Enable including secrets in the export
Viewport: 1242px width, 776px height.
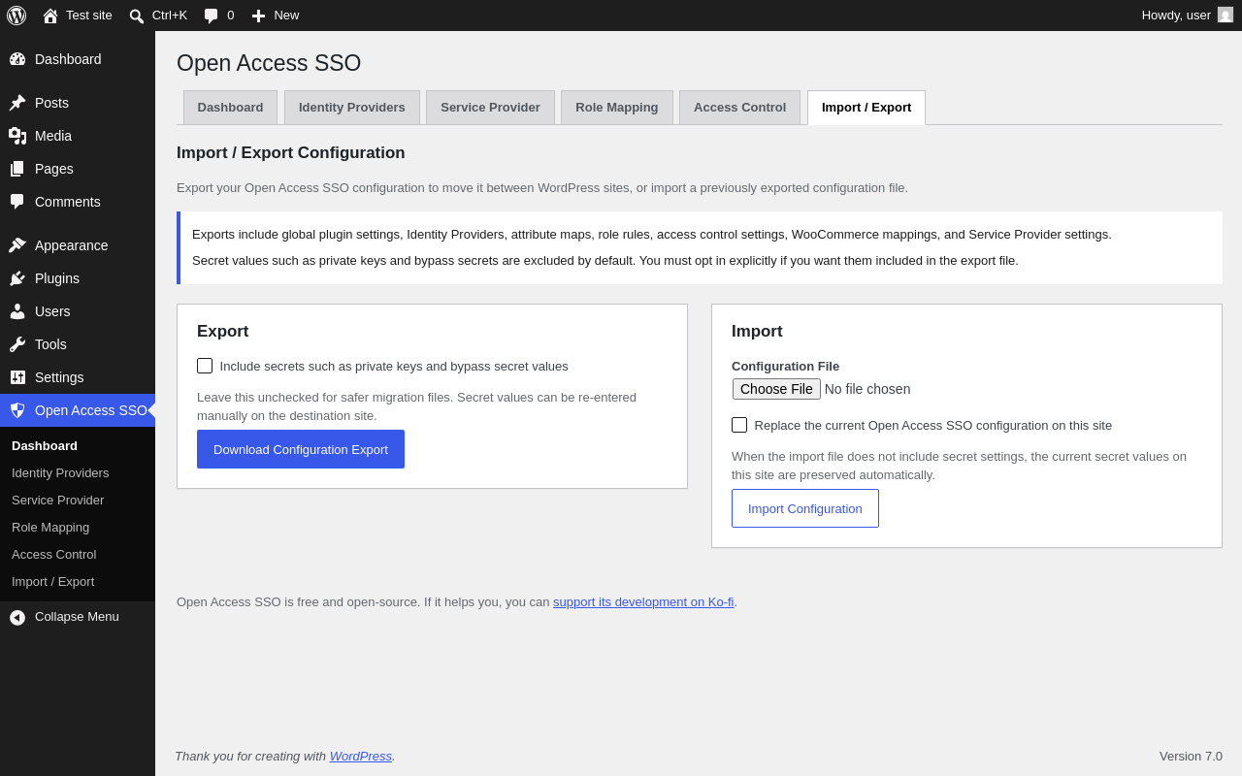tap(205, 366)
